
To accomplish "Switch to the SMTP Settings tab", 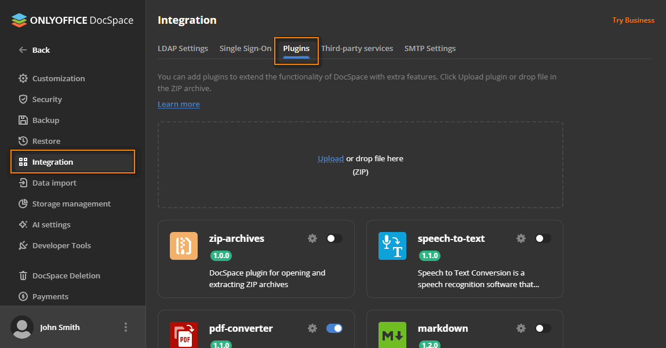I will (430, 48).
